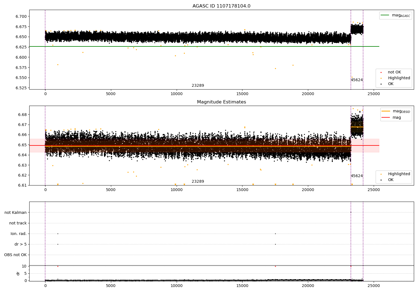The width and height of the screenshot is (418, 292).
Task: Click the 6.62 y-tick in Magnitude Estimates plot
Action: click(x=22, y=175)
